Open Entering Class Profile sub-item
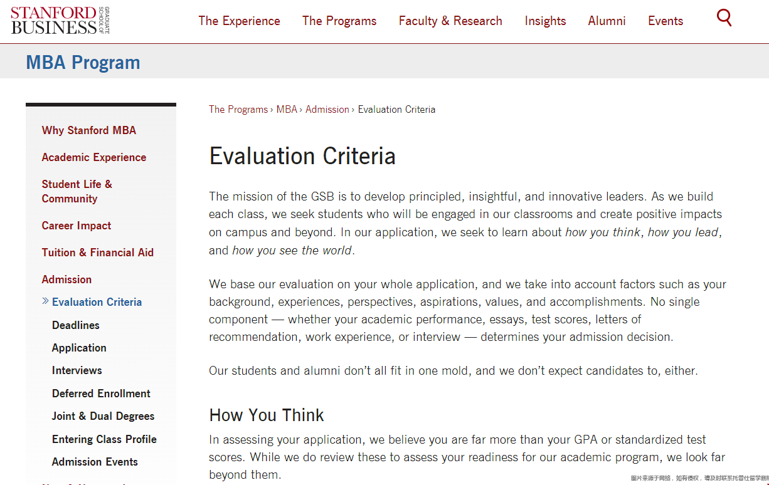The width and height of the screenshot is (769, 485). (104, 439)
